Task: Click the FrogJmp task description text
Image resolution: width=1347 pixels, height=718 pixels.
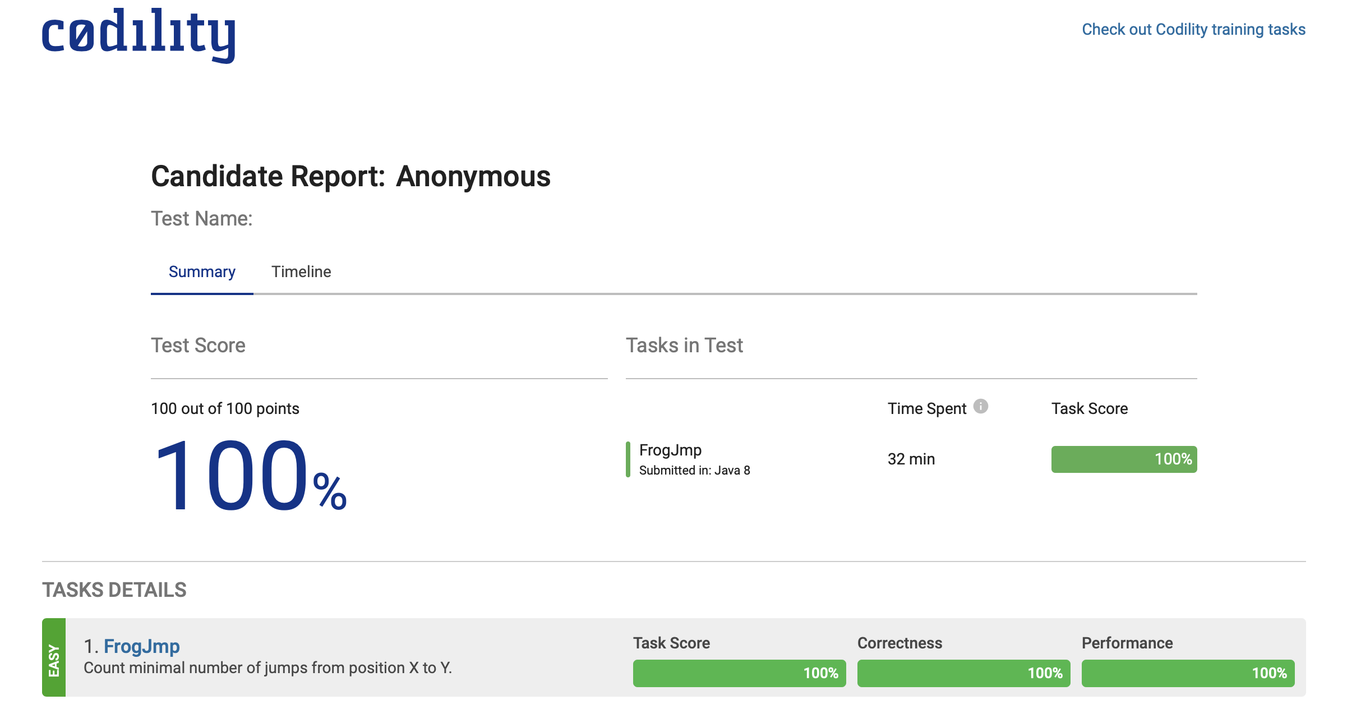Action: click(x=267, y=668)
